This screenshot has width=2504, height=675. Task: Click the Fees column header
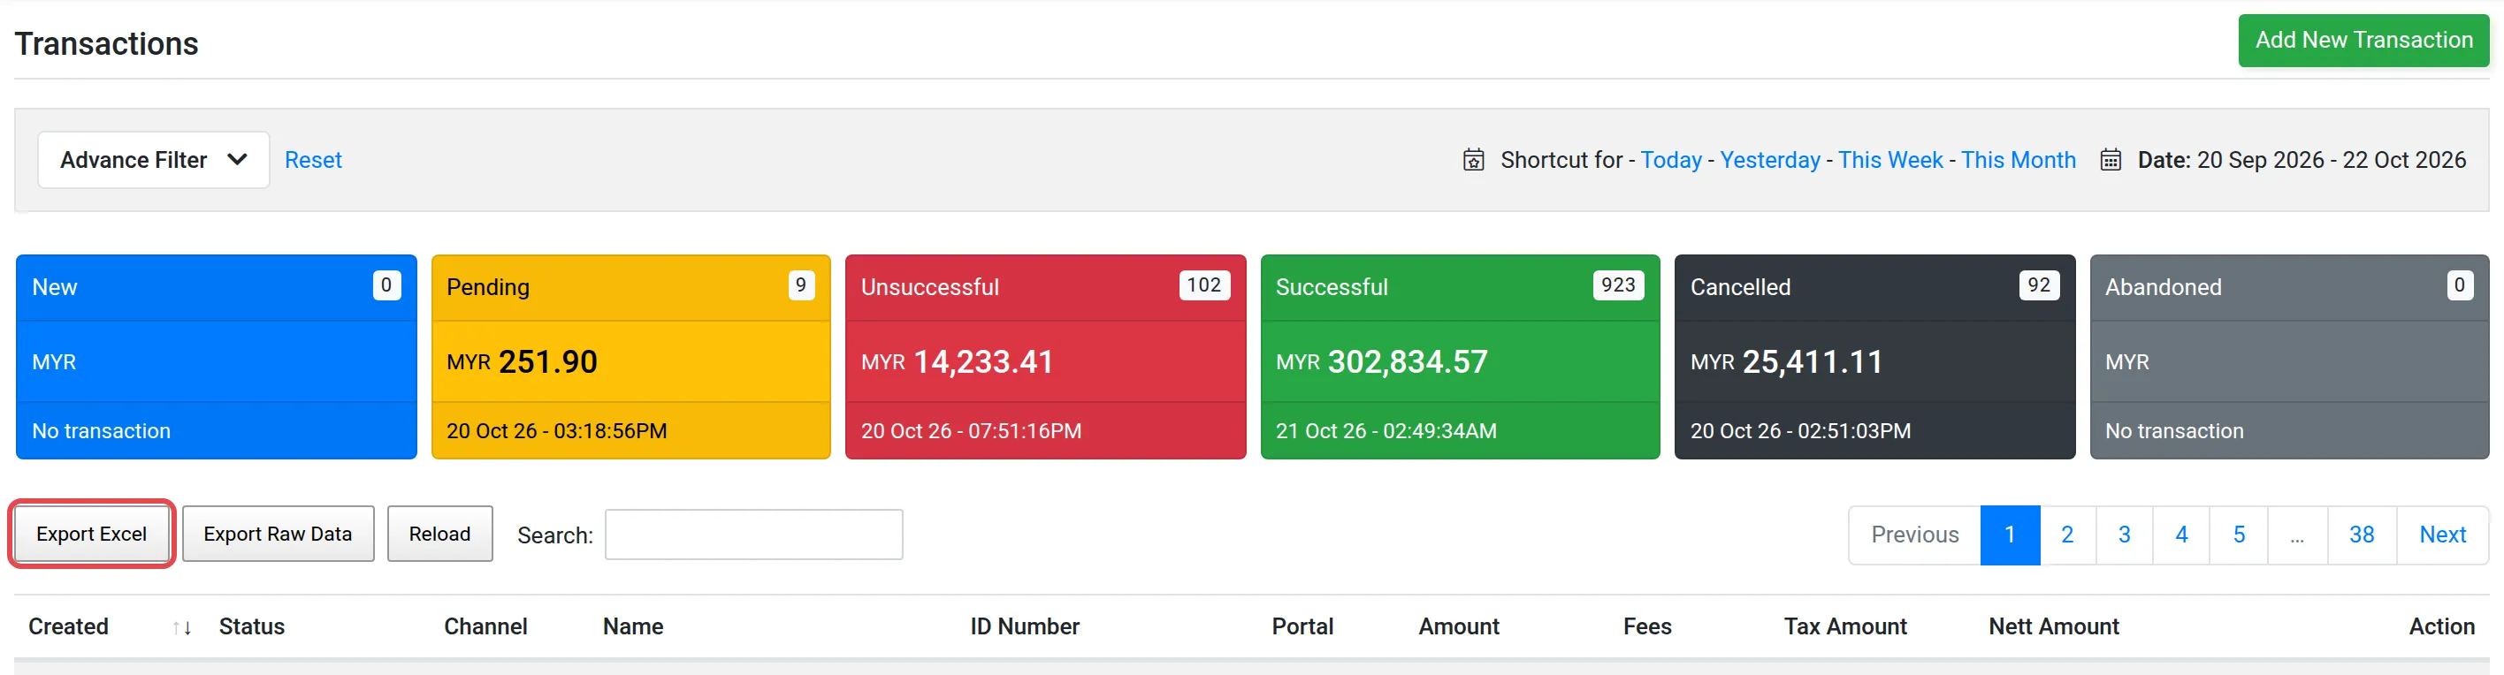pos(1646,627)
